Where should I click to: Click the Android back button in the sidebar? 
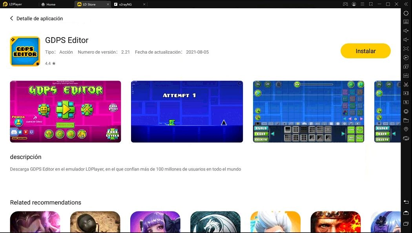tap(406, 202)
